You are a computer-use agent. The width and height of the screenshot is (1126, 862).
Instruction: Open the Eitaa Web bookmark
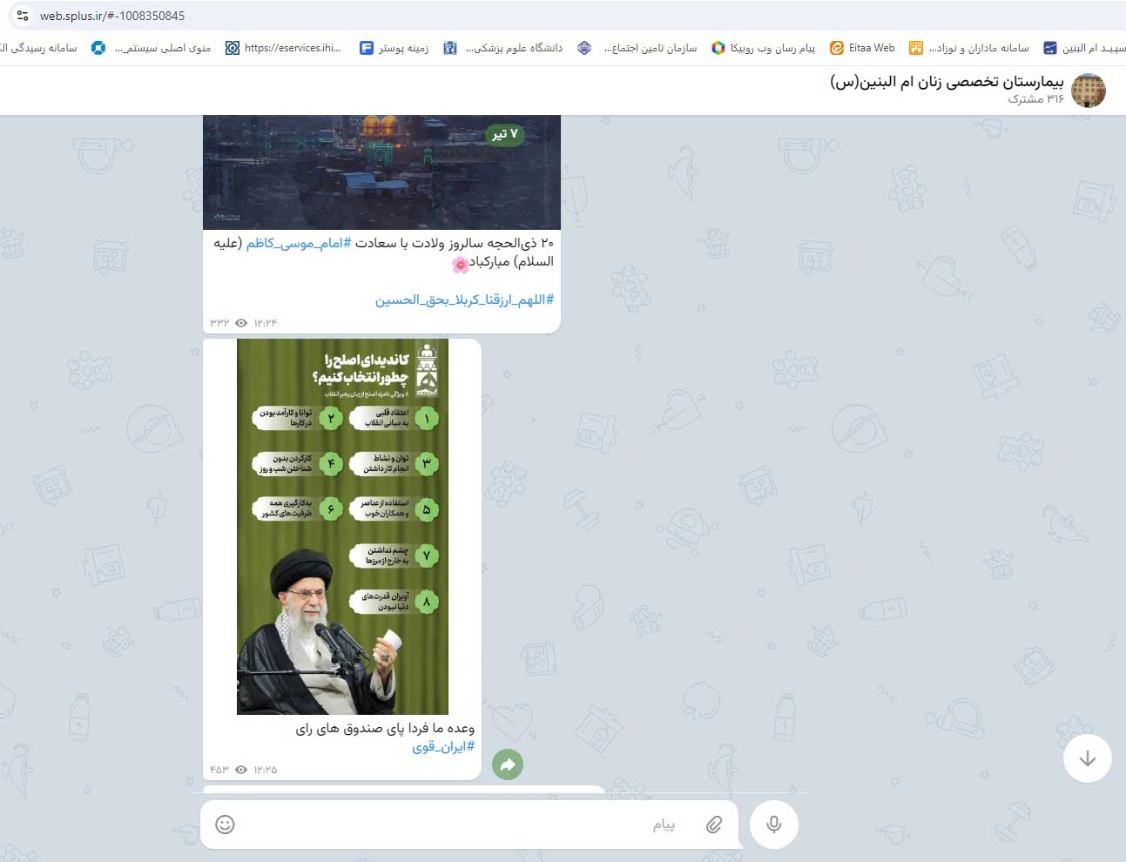(862, 48)
